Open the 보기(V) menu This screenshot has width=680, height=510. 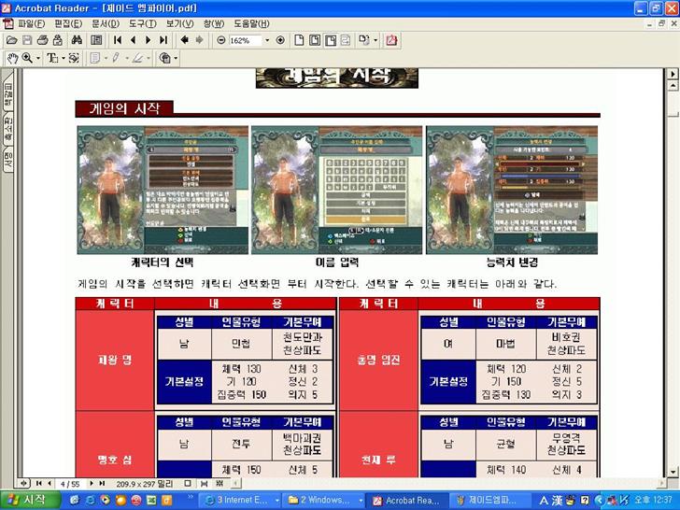180,24
